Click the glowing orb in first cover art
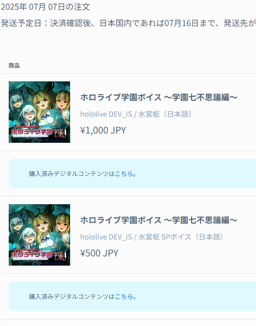The height and width of the screenshot is (326, 256). (x=50, y=120)
